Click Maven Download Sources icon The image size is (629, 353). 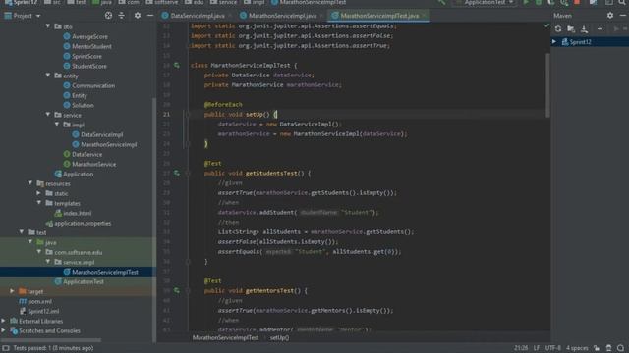tap(584, 29)
